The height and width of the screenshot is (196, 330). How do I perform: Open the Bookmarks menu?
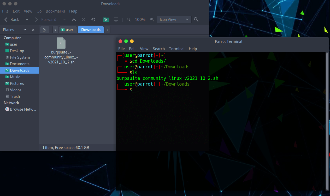(x=55, y=11)
